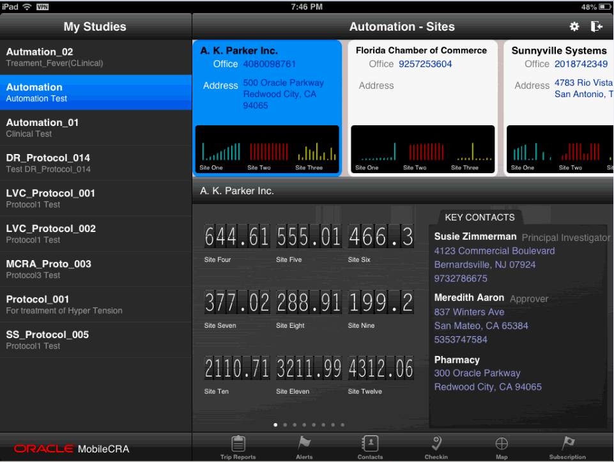Tap the Oracle MobileCRA logo
This screenshot has height=462, width=614.
click(72, 449)
